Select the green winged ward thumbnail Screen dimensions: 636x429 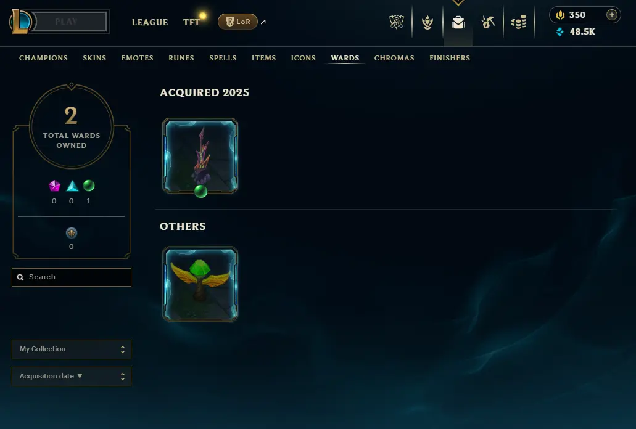point(200,284)
